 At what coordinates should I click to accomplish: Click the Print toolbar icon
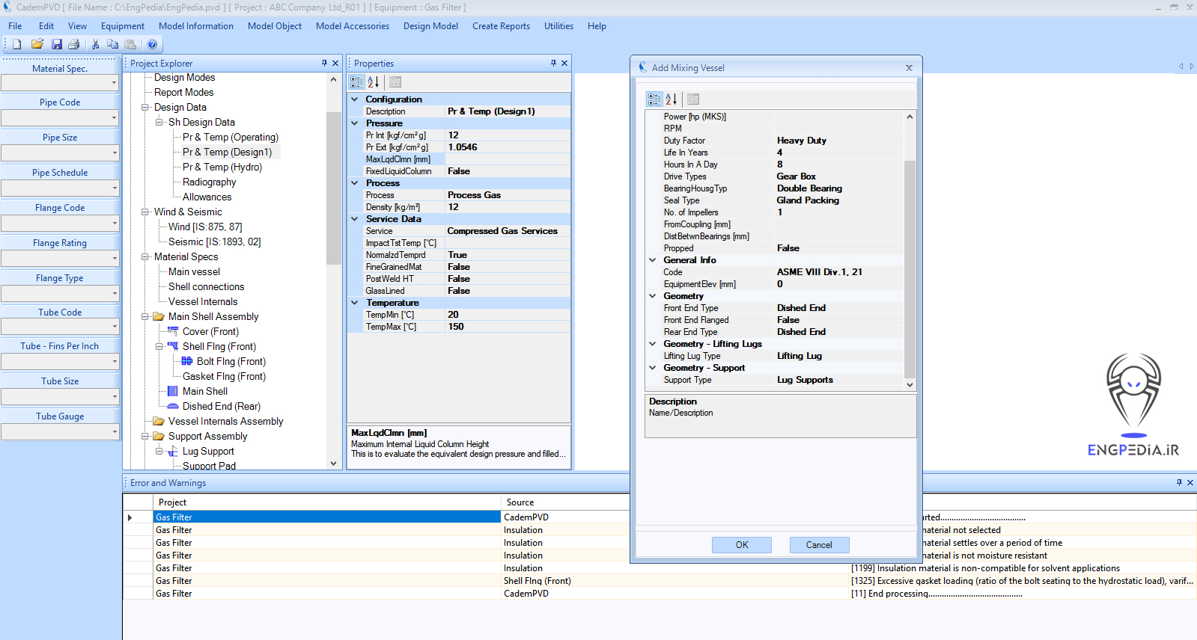(73, 44)
